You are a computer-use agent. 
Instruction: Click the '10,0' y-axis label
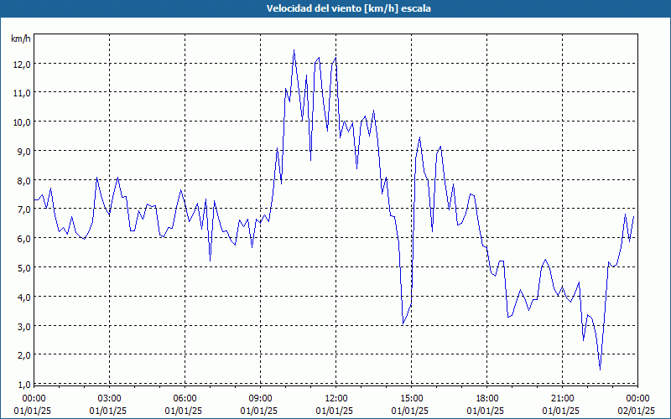(22, 122)
